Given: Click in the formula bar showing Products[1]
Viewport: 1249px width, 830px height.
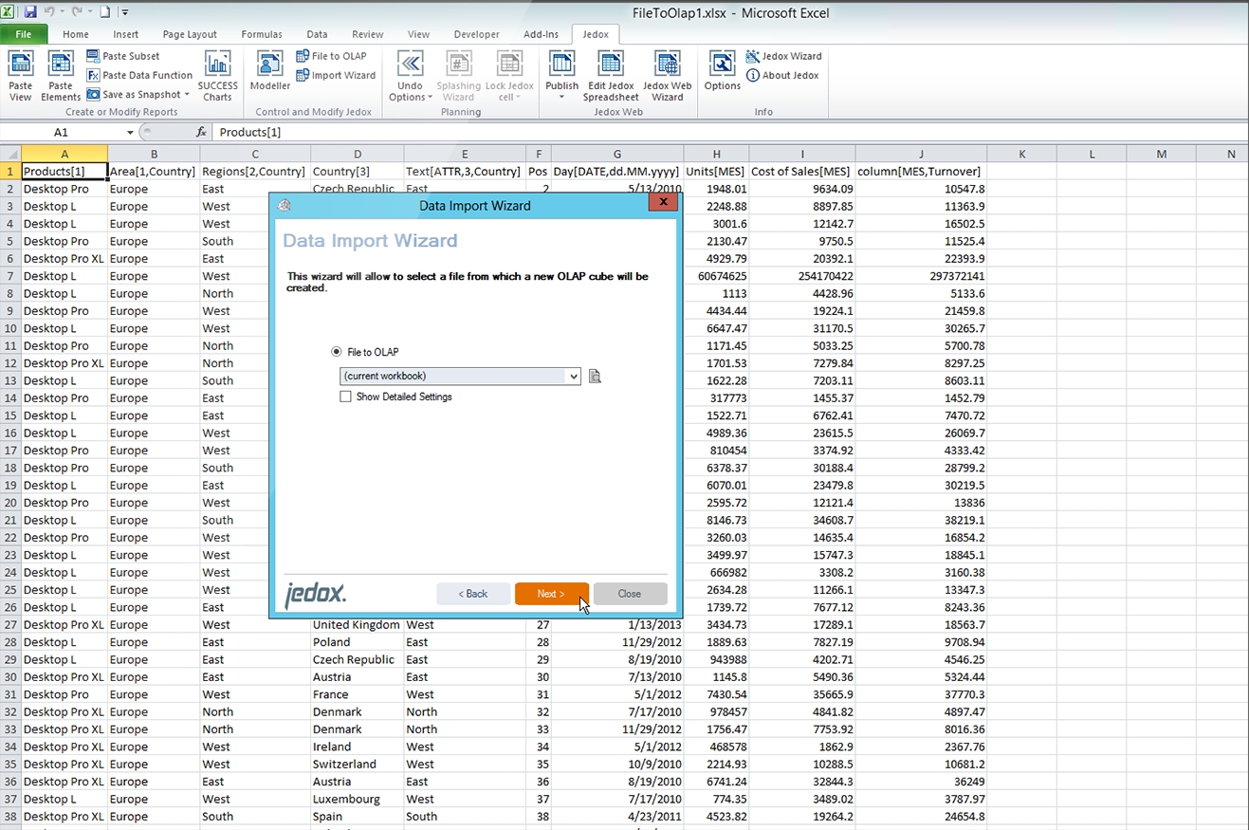Looking at the screenshot, I should (730, 132).
